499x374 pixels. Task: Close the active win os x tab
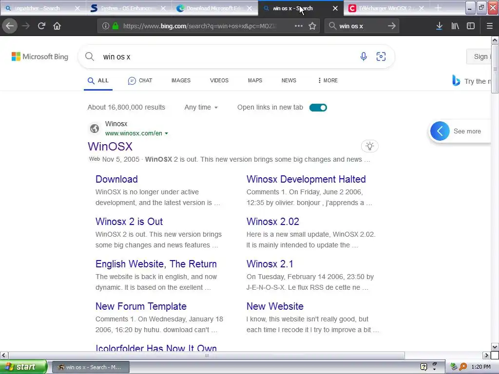tap(335, 8)
